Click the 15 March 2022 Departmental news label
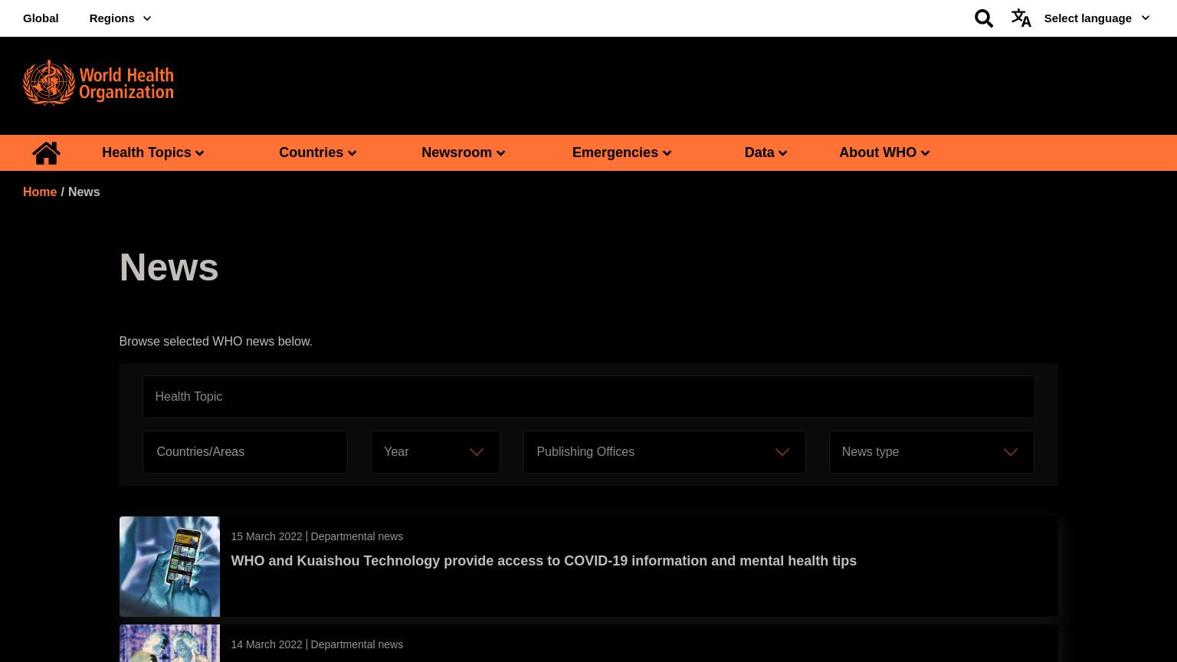This screenshot has width=1177, height=662. [x=317, y=536]
